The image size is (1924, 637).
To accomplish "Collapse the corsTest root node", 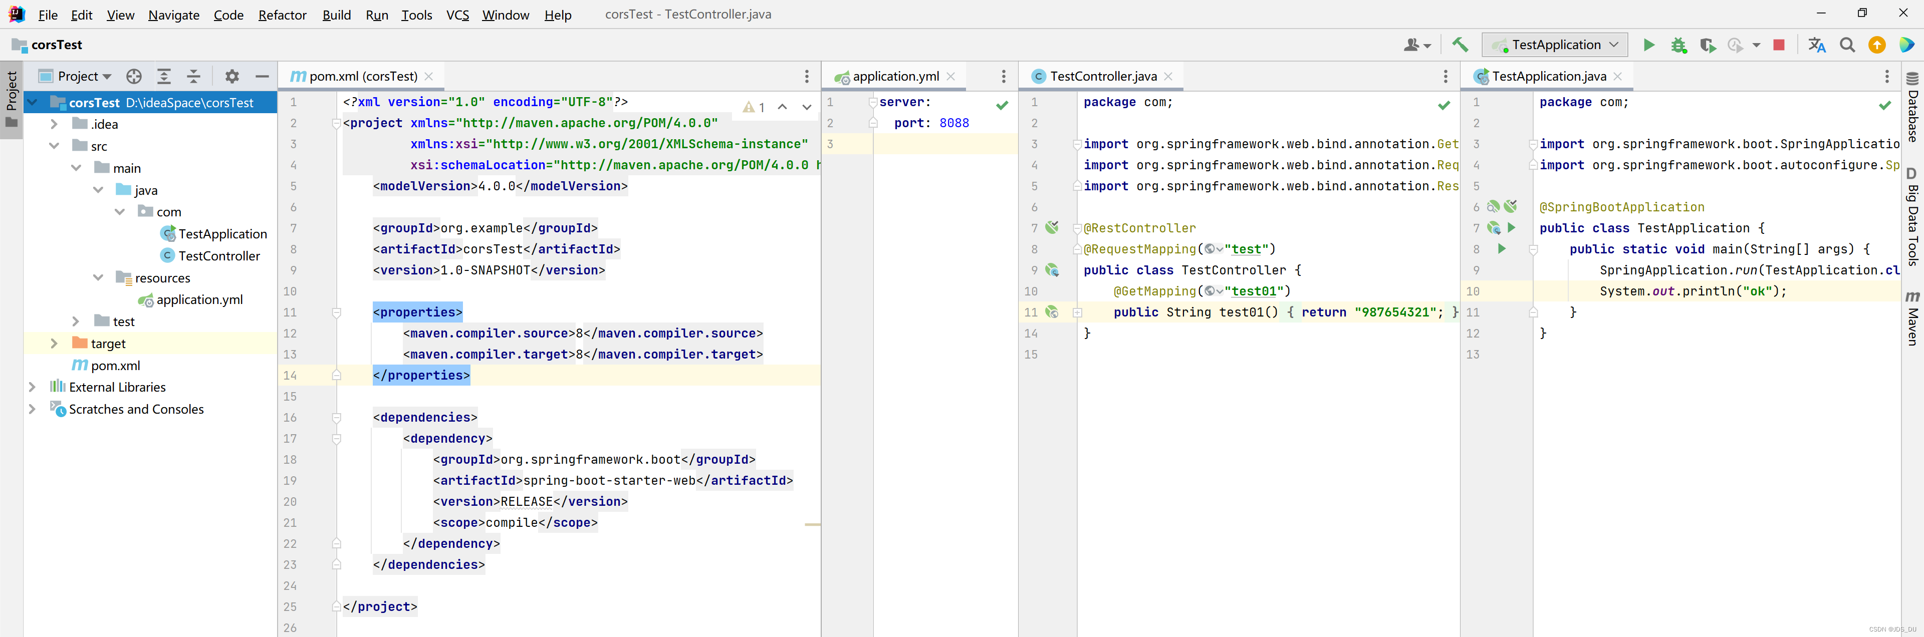I will [x=32, y=102].
